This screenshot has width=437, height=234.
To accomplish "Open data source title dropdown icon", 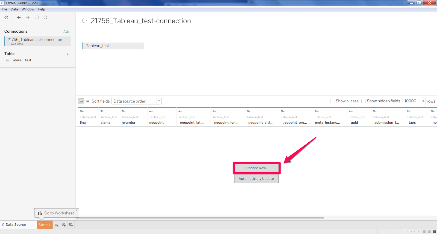I will [x=85, y=21].
